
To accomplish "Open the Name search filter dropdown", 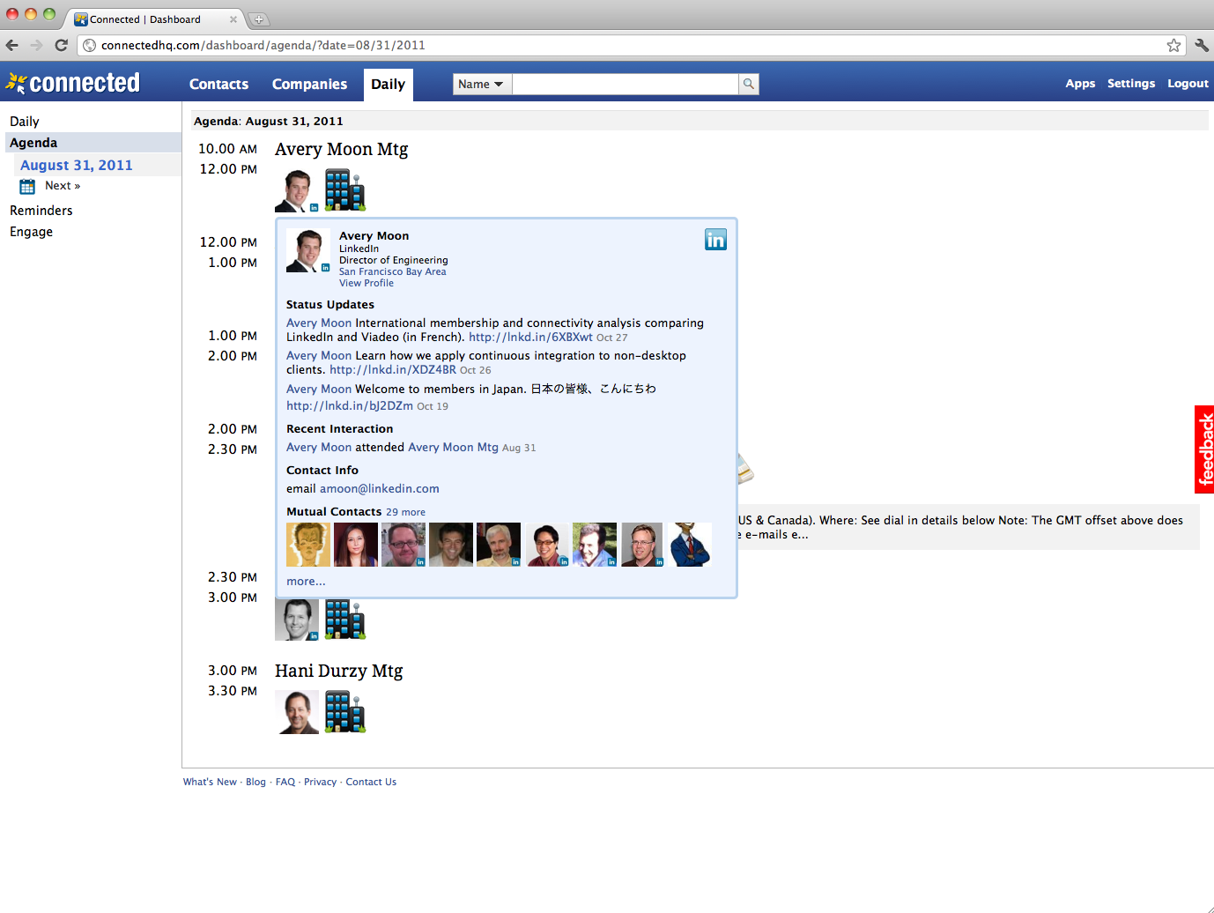I will click(482, 84).
